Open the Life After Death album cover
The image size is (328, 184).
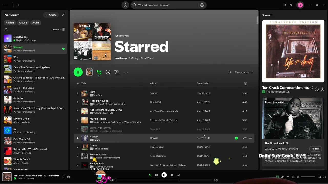click(x=293, y=51)
